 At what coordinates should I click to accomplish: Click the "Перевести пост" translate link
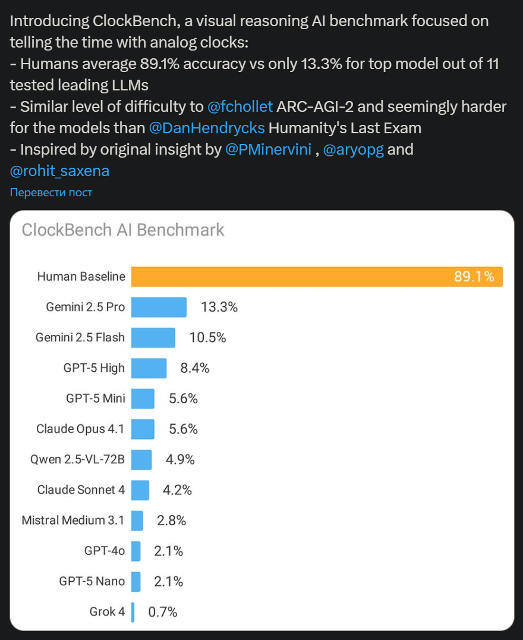51,192
